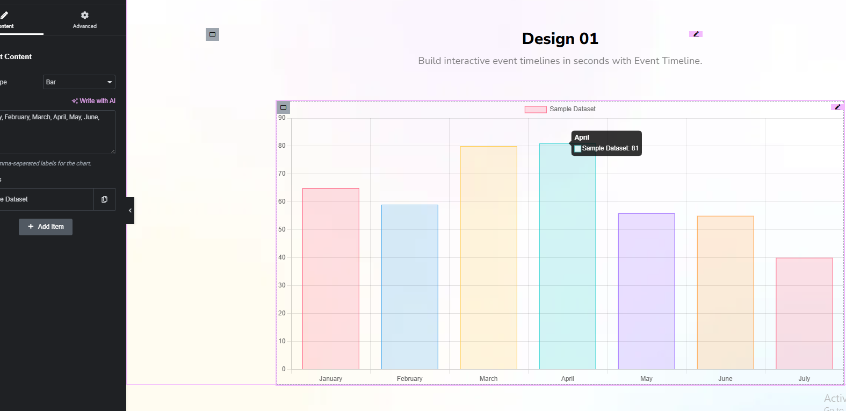The image size is (846, 411).
Task: Click the section handle icon beside Design 01
Action: coord(212,34)
